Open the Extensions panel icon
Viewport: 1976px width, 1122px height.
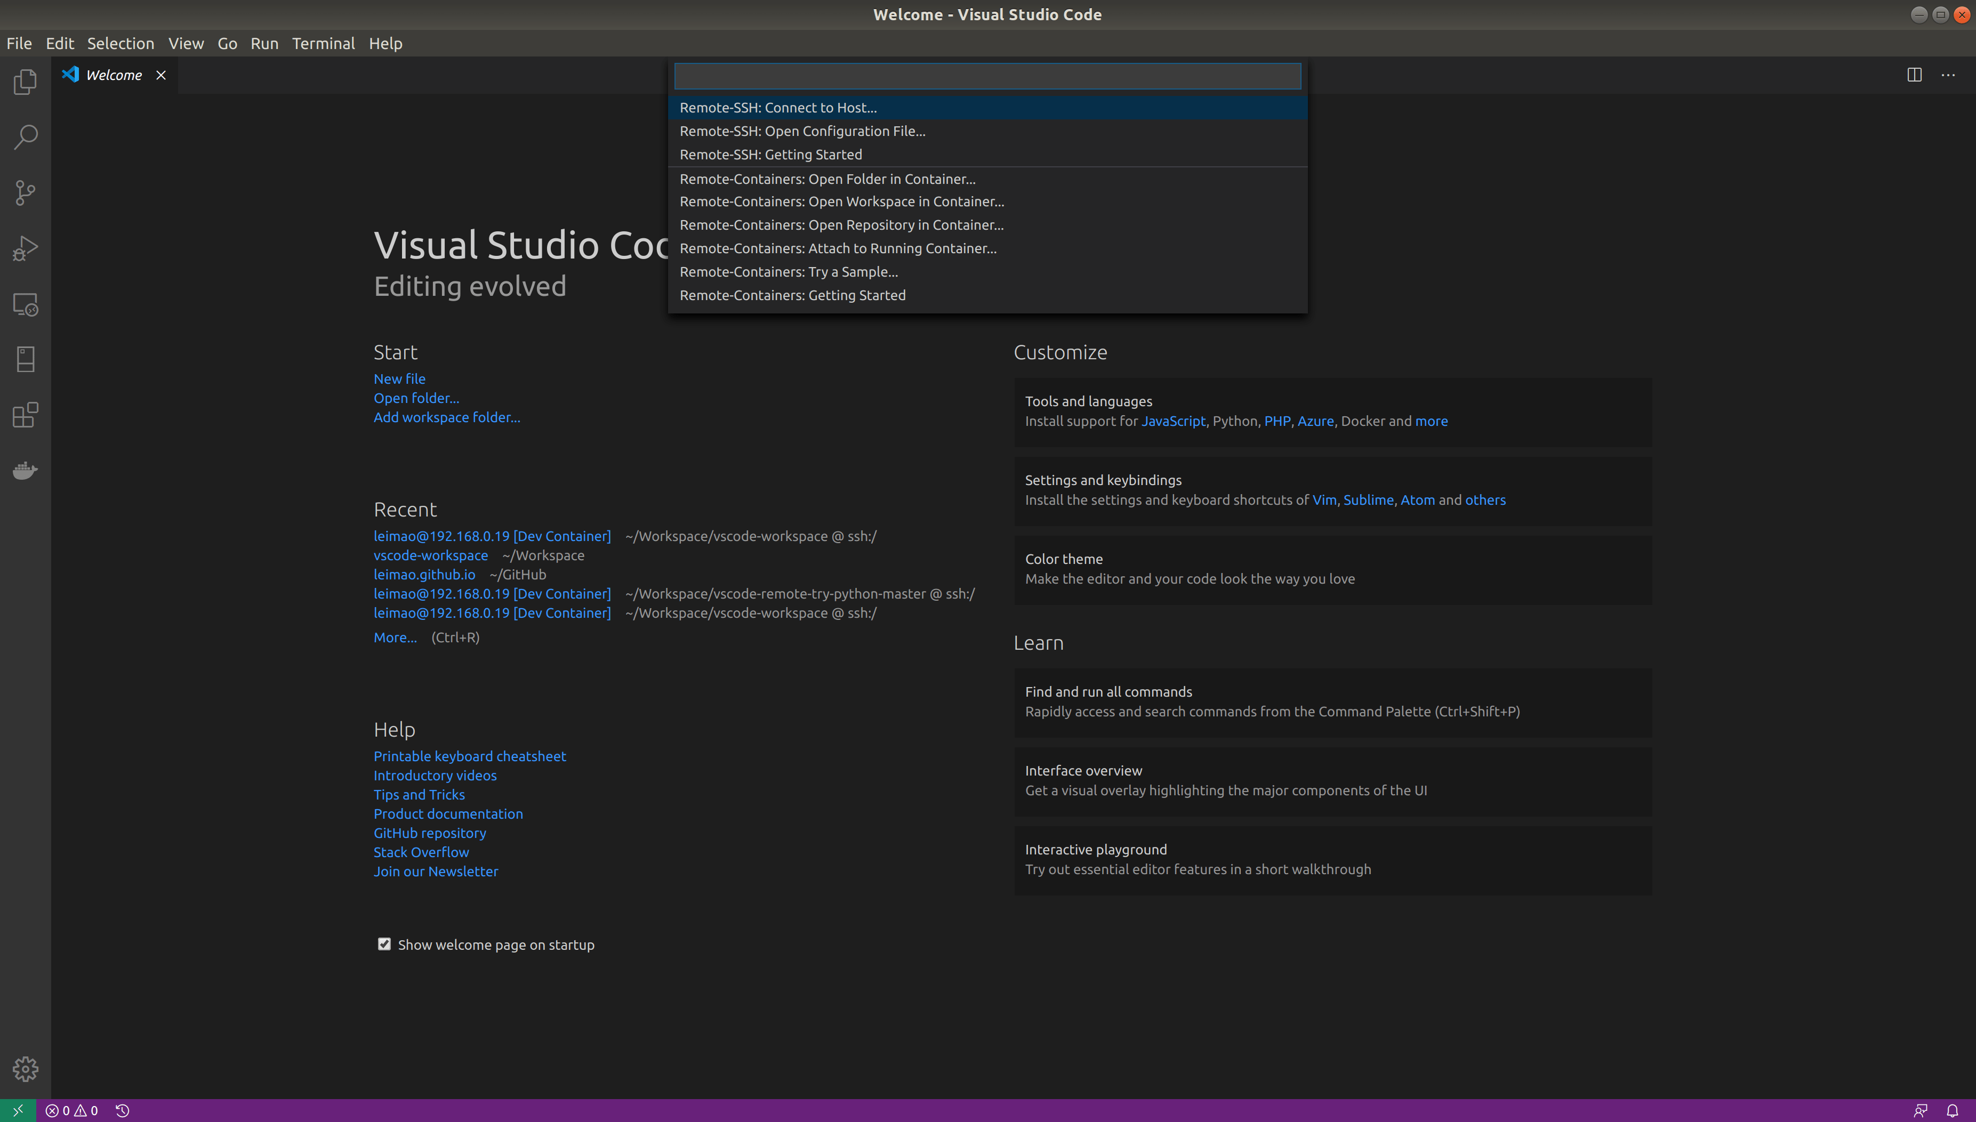click(x=24, y=415)
